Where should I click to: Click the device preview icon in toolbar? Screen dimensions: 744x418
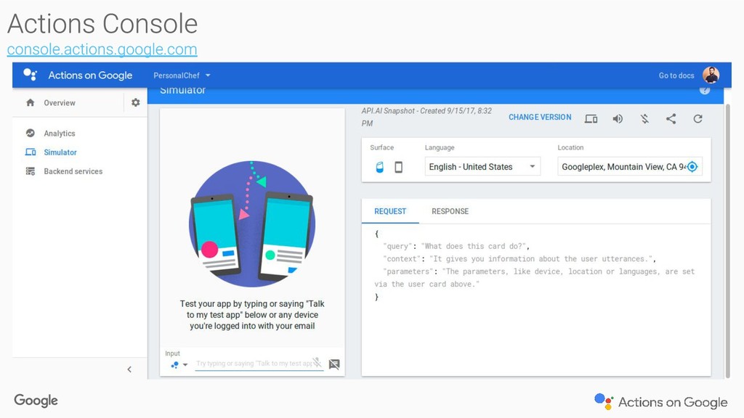point(591,118)
